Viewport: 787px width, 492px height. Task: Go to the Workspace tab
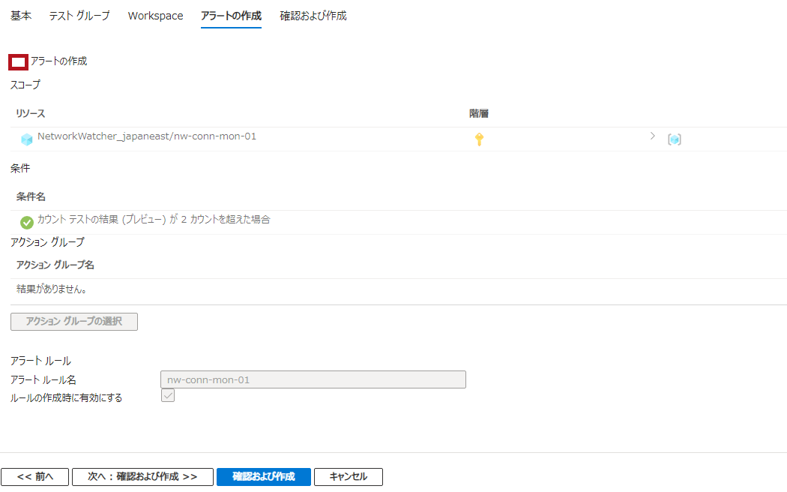tap(156, 16)
